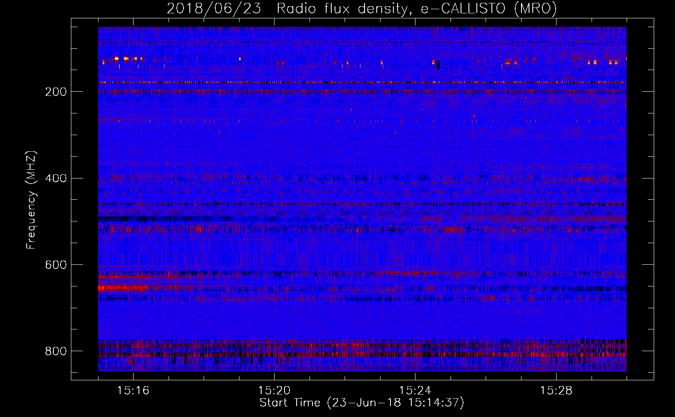Click the 15:16 time tick label

(x=133, y=391)
